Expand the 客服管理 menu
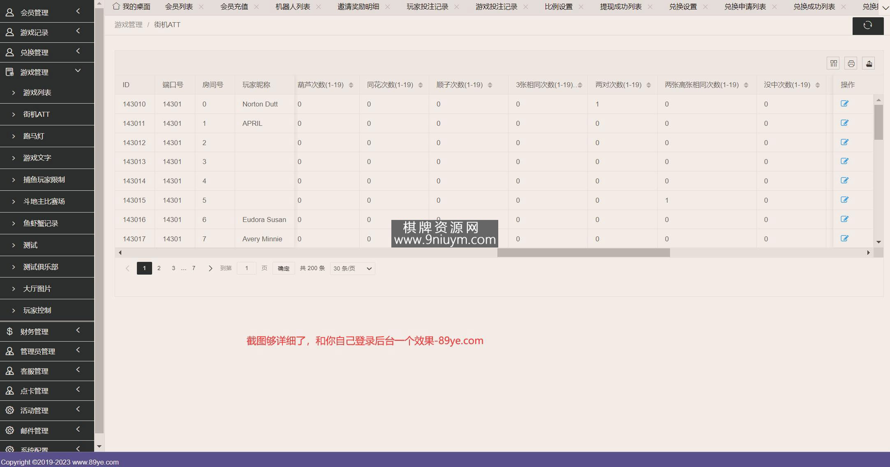 [47, 371]
